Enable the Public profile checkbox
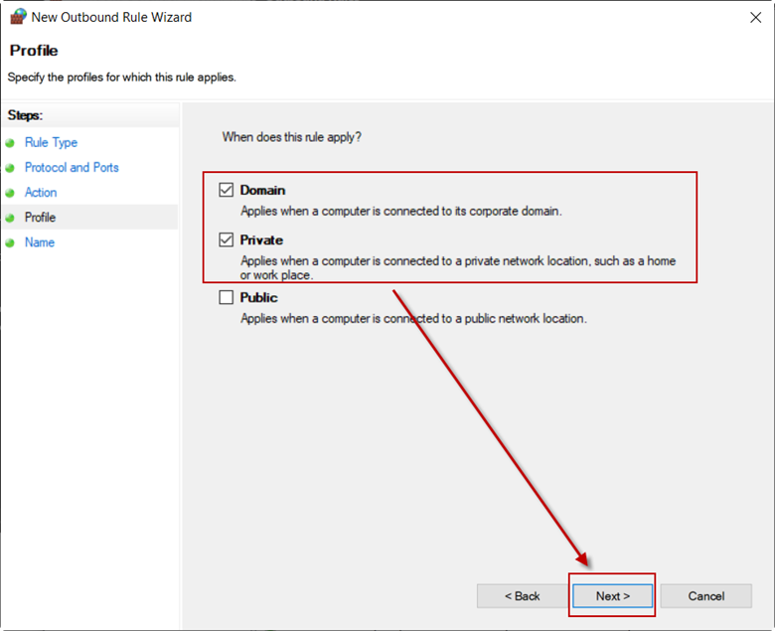This screenshot has height=631, width=775. (x=226, y=297)
